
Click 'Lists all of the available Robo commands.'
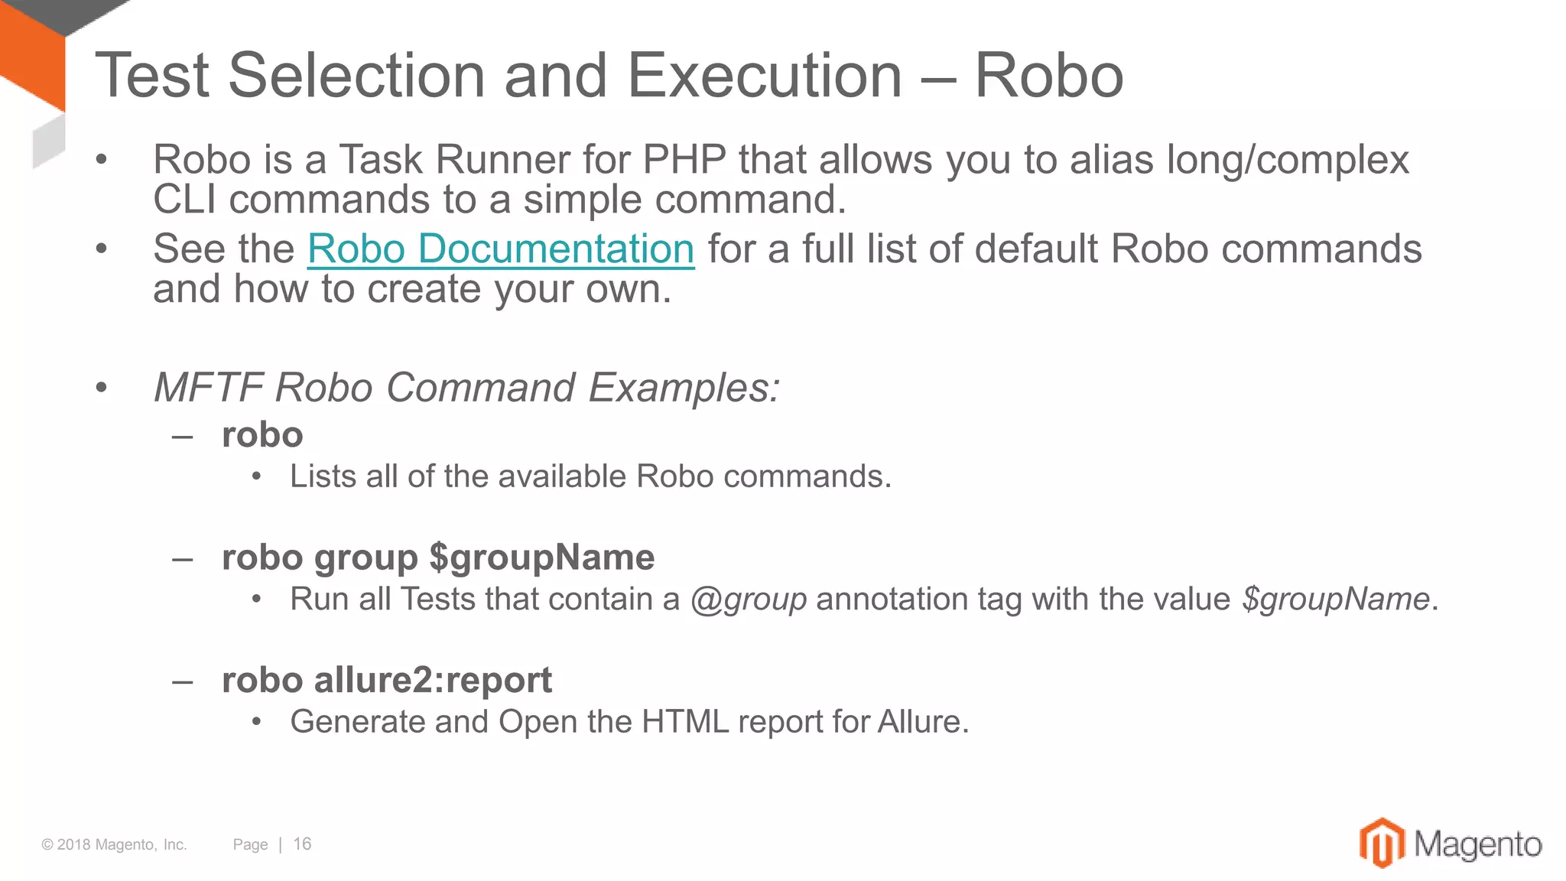pos(590,476)
